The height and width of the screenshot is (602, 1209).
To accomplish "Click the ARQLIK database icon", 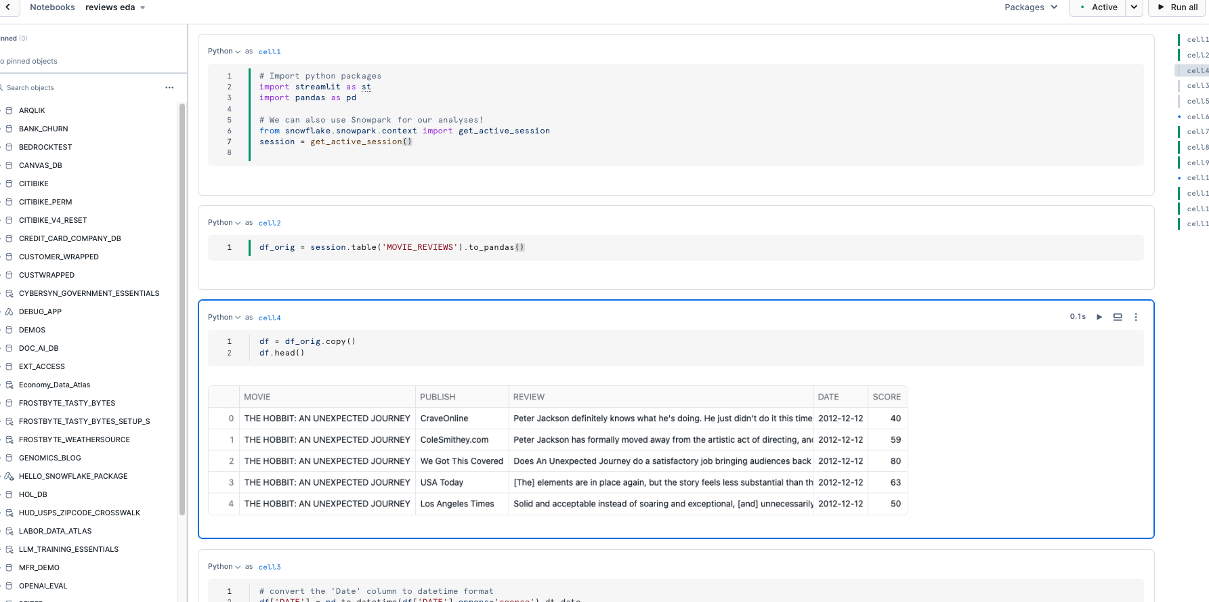I will (9, 111).
